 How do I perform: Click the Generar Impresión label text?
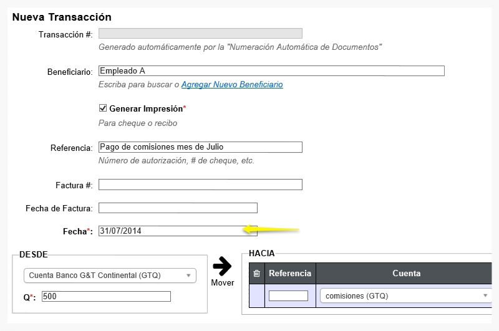point(147,108)
